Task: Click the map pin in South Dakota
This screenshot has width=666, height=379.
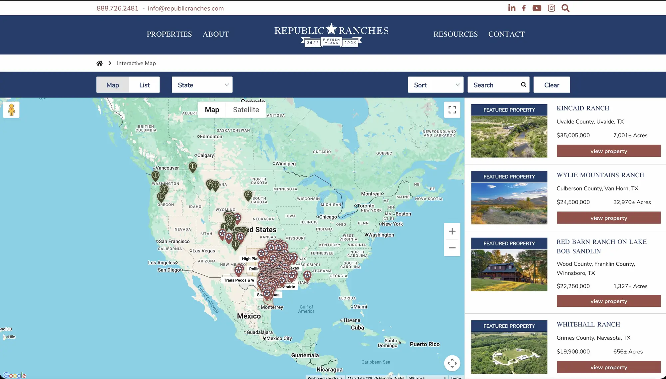Action: coord(248,195)
